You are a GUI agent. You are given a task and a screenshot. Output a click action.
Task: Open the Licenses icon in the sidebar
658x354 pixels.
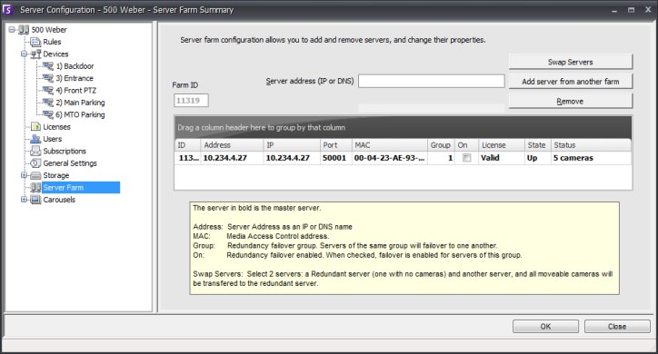click(x=35, y=126)
